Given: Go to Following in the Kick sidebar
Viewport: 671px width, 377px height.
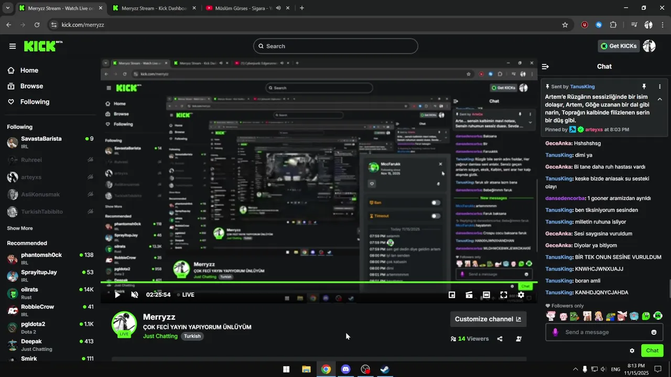Looking at the screenshot, I should point(28,102).
